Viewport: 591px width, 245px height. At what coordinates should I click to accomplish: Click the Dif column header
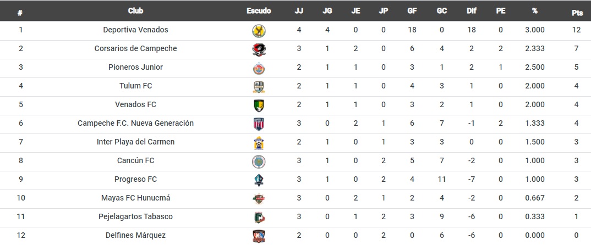[472, 11]
